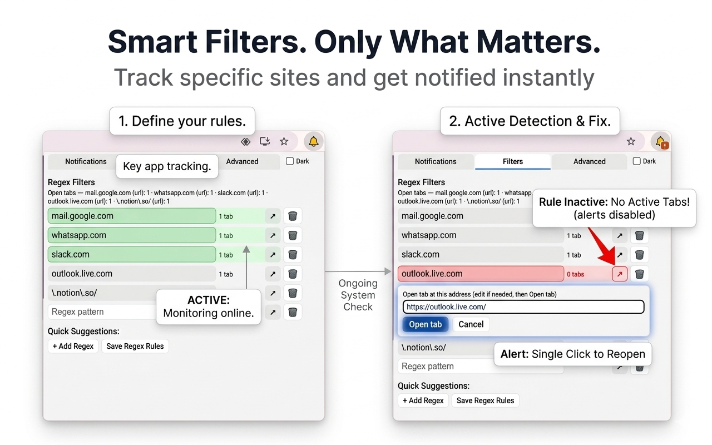Click outlook.live.com filter field in left popup
The image size is (712, 445).
coord(132,274)
